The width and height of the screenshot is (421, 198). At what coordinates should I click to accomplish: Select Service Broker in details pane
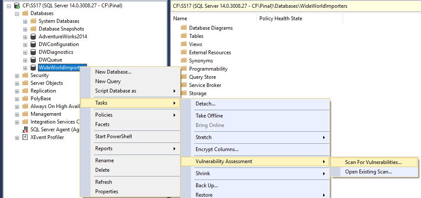click(205, 85)
